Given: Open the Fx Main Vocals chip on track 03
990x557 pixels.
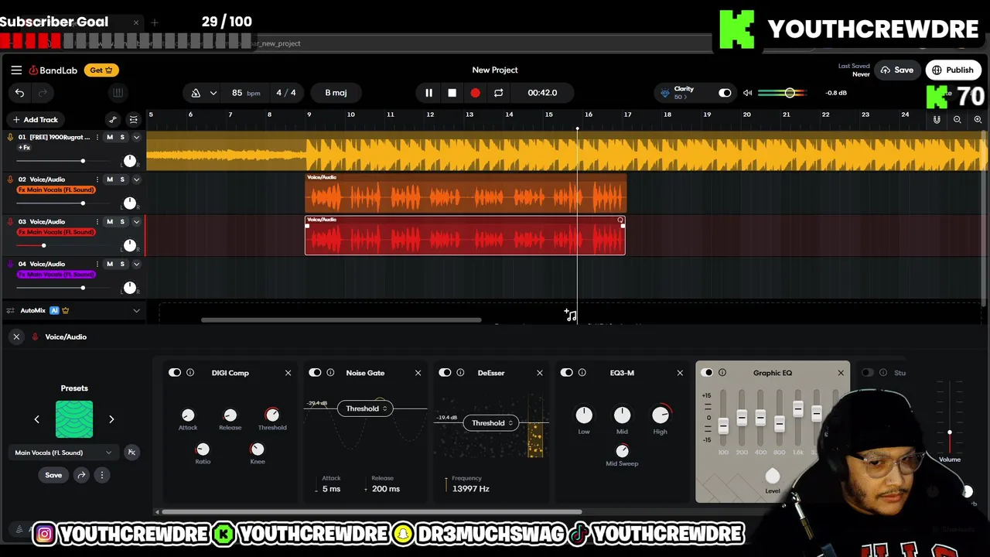Looking at the screenshot, I should click(x=56, y=232).
